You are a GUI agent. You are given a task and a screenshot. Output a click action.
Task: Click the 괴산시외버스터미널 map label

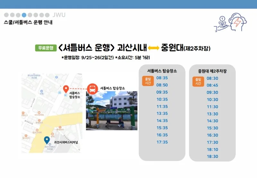click(66, 142)
